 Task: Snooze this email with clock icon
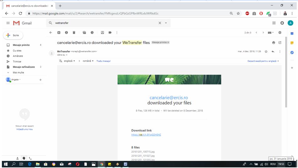(x=92, y=33)
